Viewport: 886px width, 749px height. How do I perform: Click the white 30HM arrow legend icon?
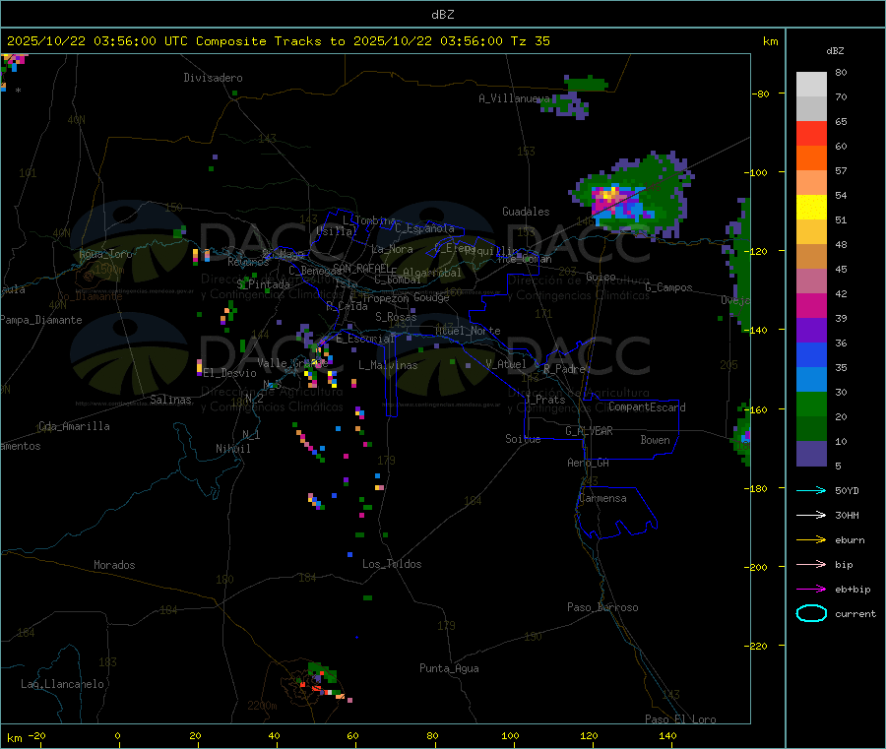tap(811, 515)
